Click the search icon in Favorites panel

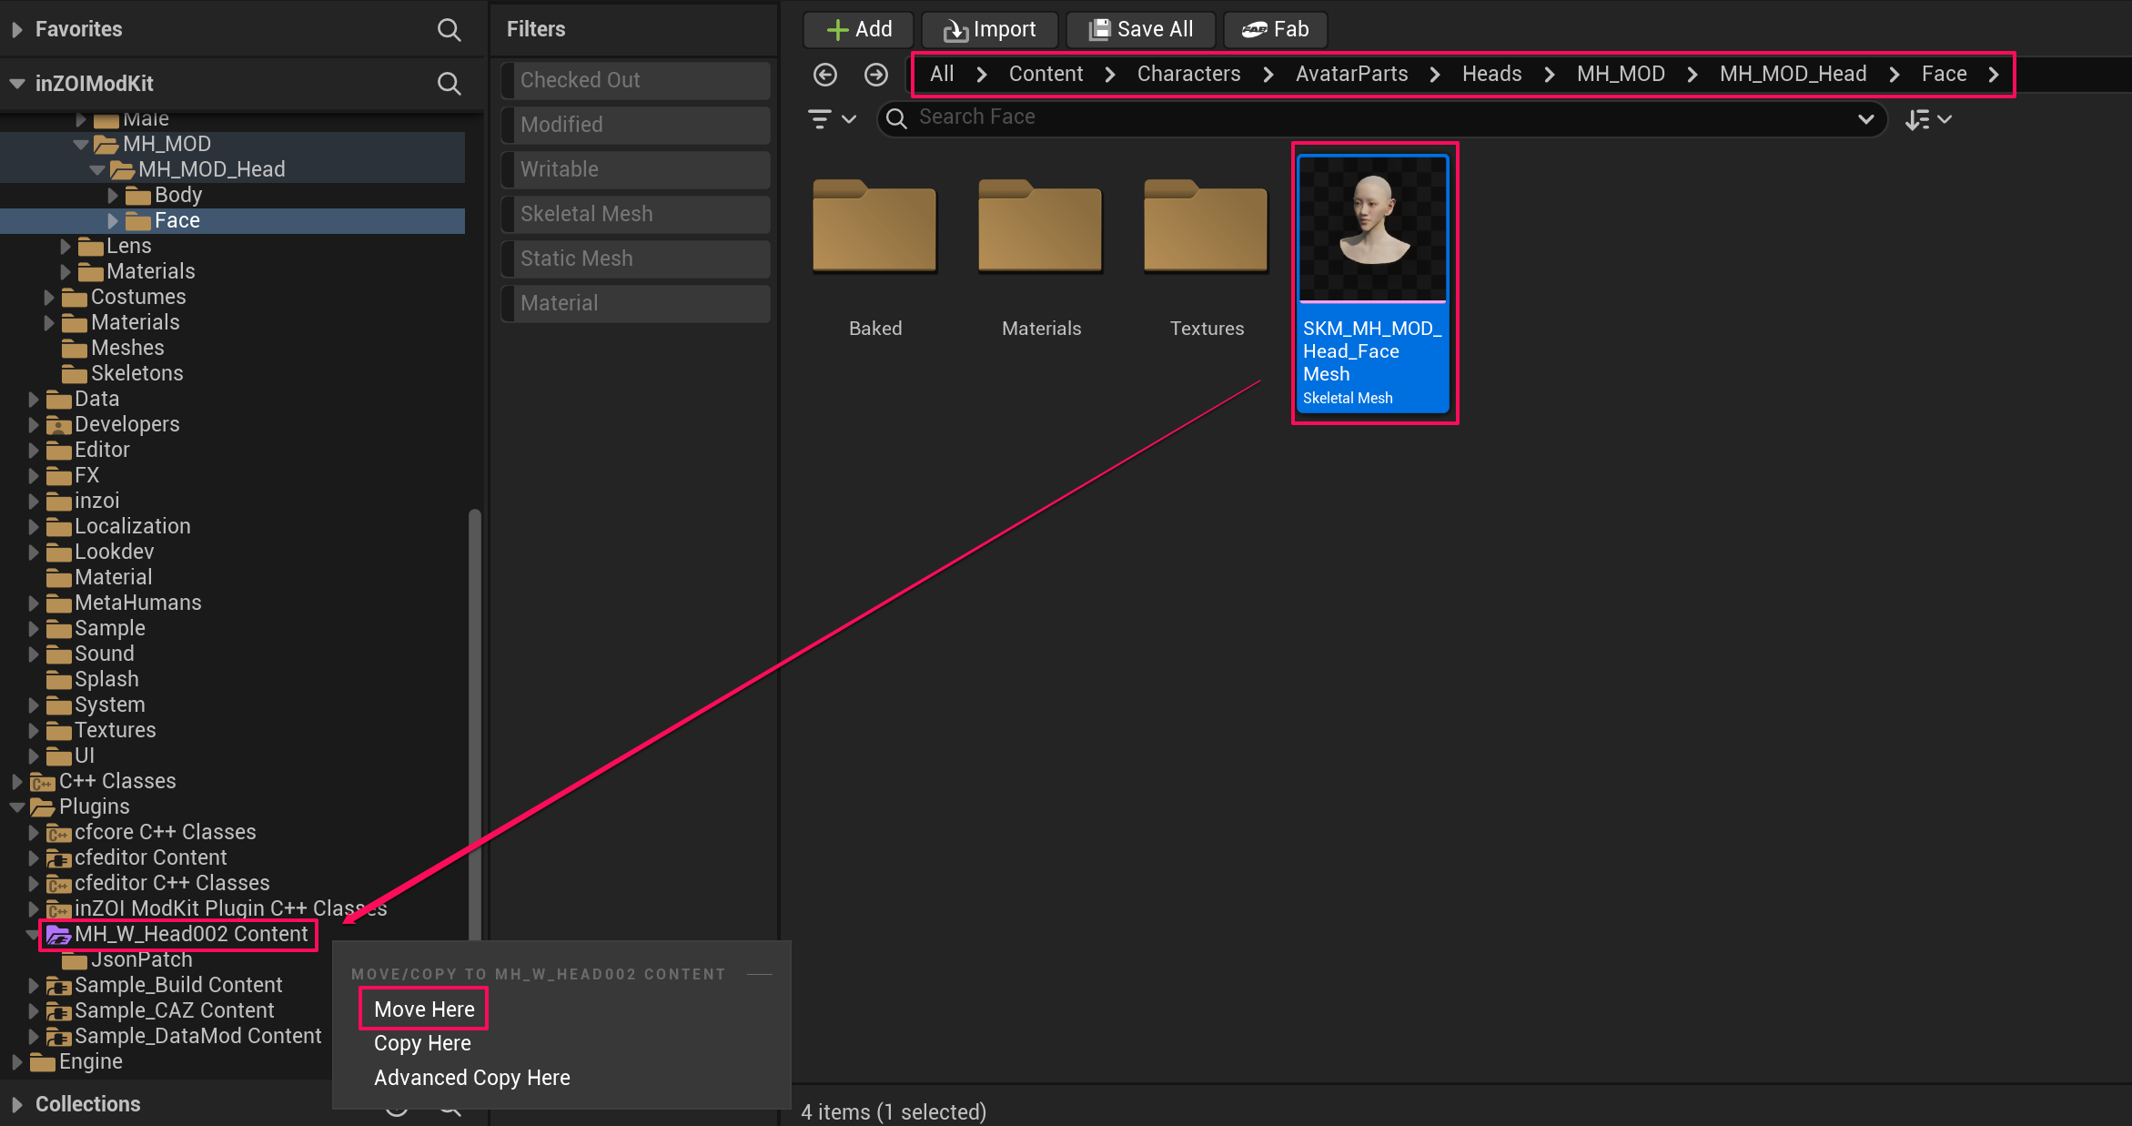click(450, 29)
